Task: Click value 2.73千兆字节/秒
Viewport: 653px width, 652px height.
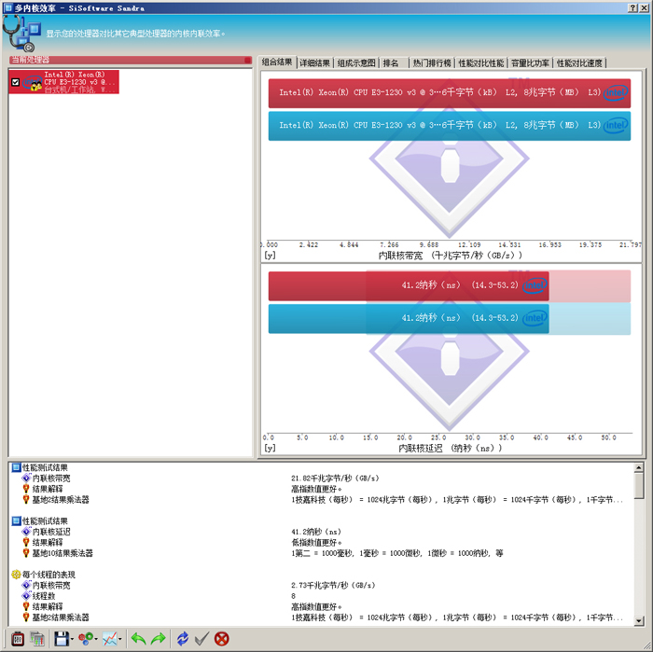Action: point(333,586)
